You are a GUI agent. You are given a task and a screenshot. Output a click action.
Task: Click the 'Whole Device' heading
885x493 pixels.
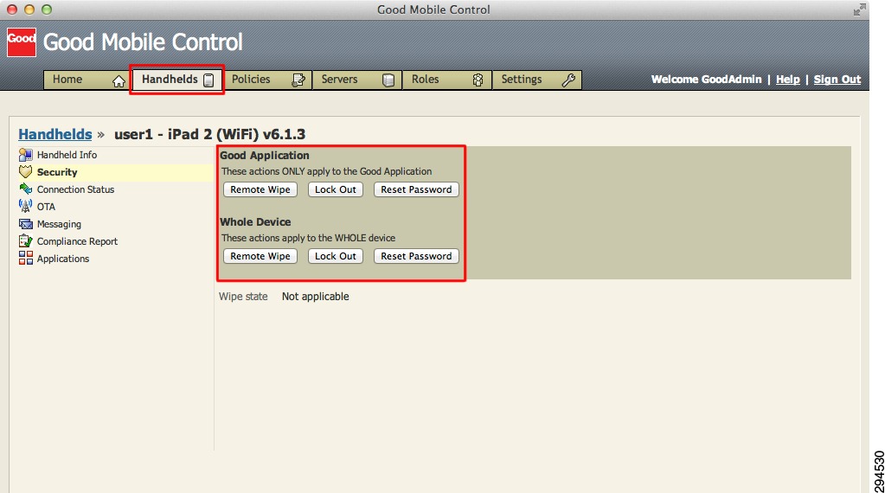pyautogui.click(x=256, y=221)
